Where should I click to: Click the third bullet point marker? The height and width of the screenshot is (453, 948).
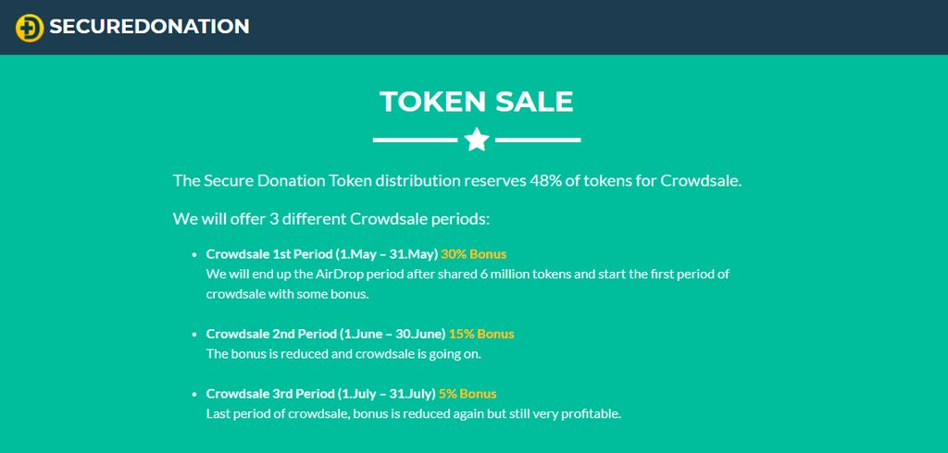[x=194, y=395]
